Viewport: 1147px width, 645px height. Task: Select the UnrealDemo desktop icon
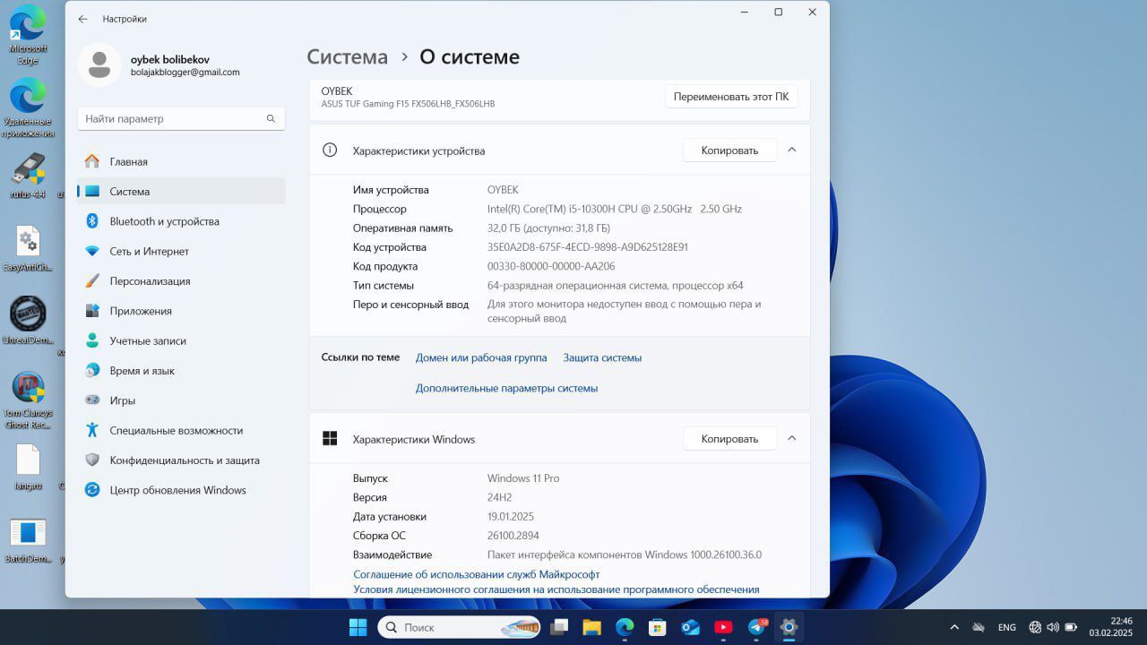[x=28, y=321]
